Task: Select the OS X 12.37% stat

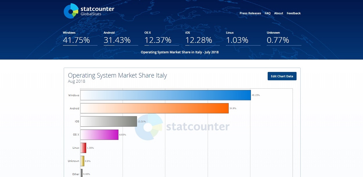Action: (161, 38)
